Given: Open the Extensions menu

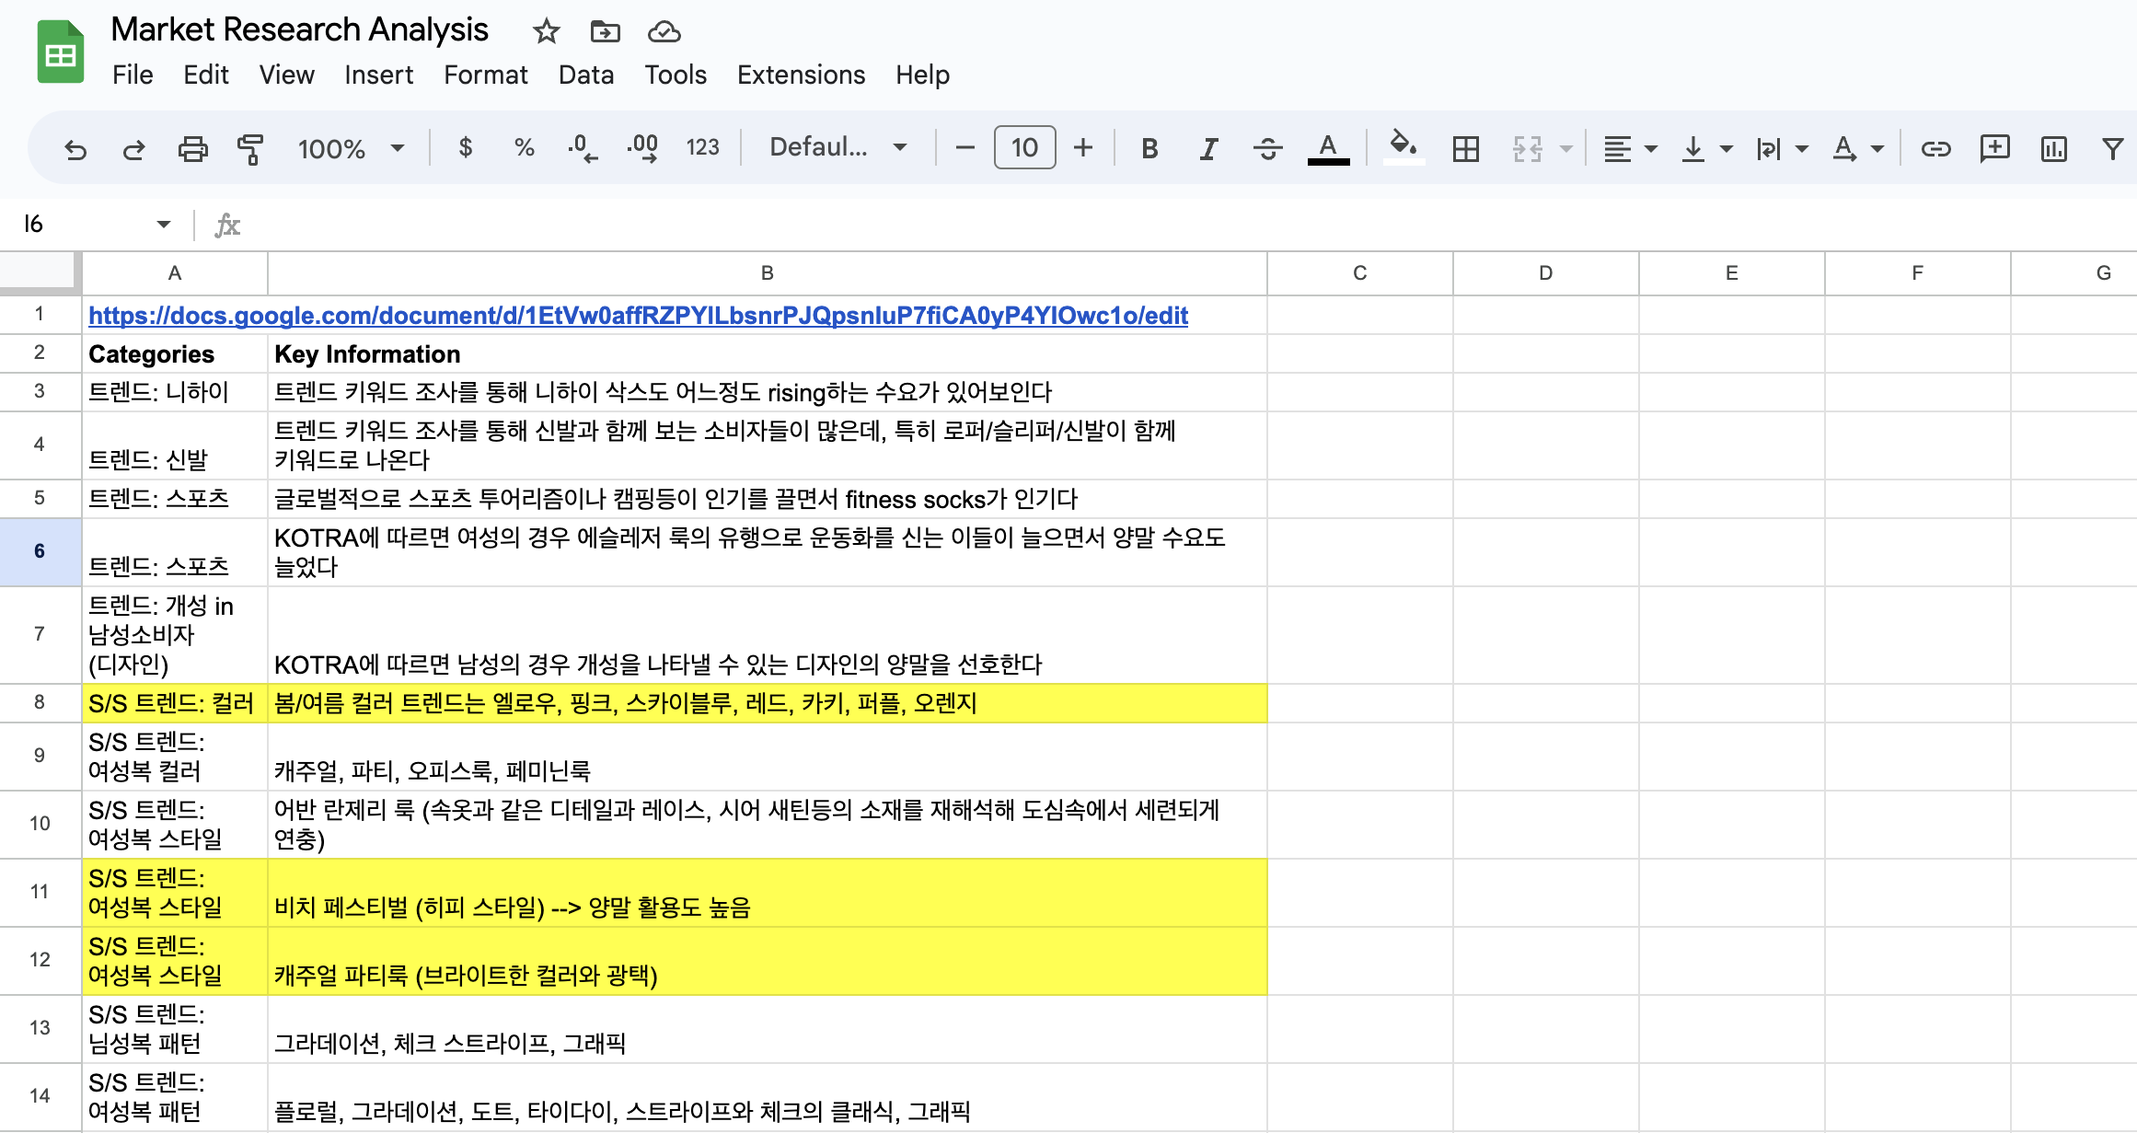Looking at the screenshot, I should (x=801, y=75).
